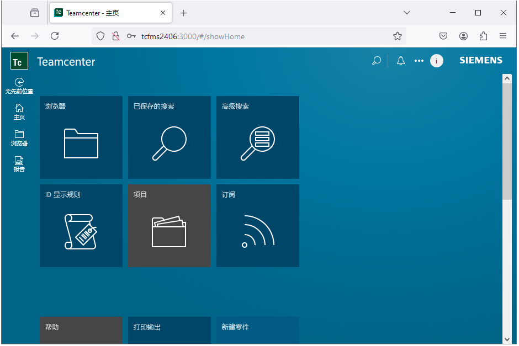The image size is (519, 346).
Task: Open the notifications bell
Action: pos(401,61)
